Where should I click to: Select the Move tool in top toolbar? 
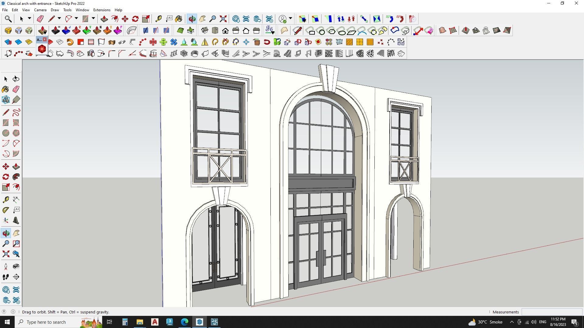pos(125,19)
